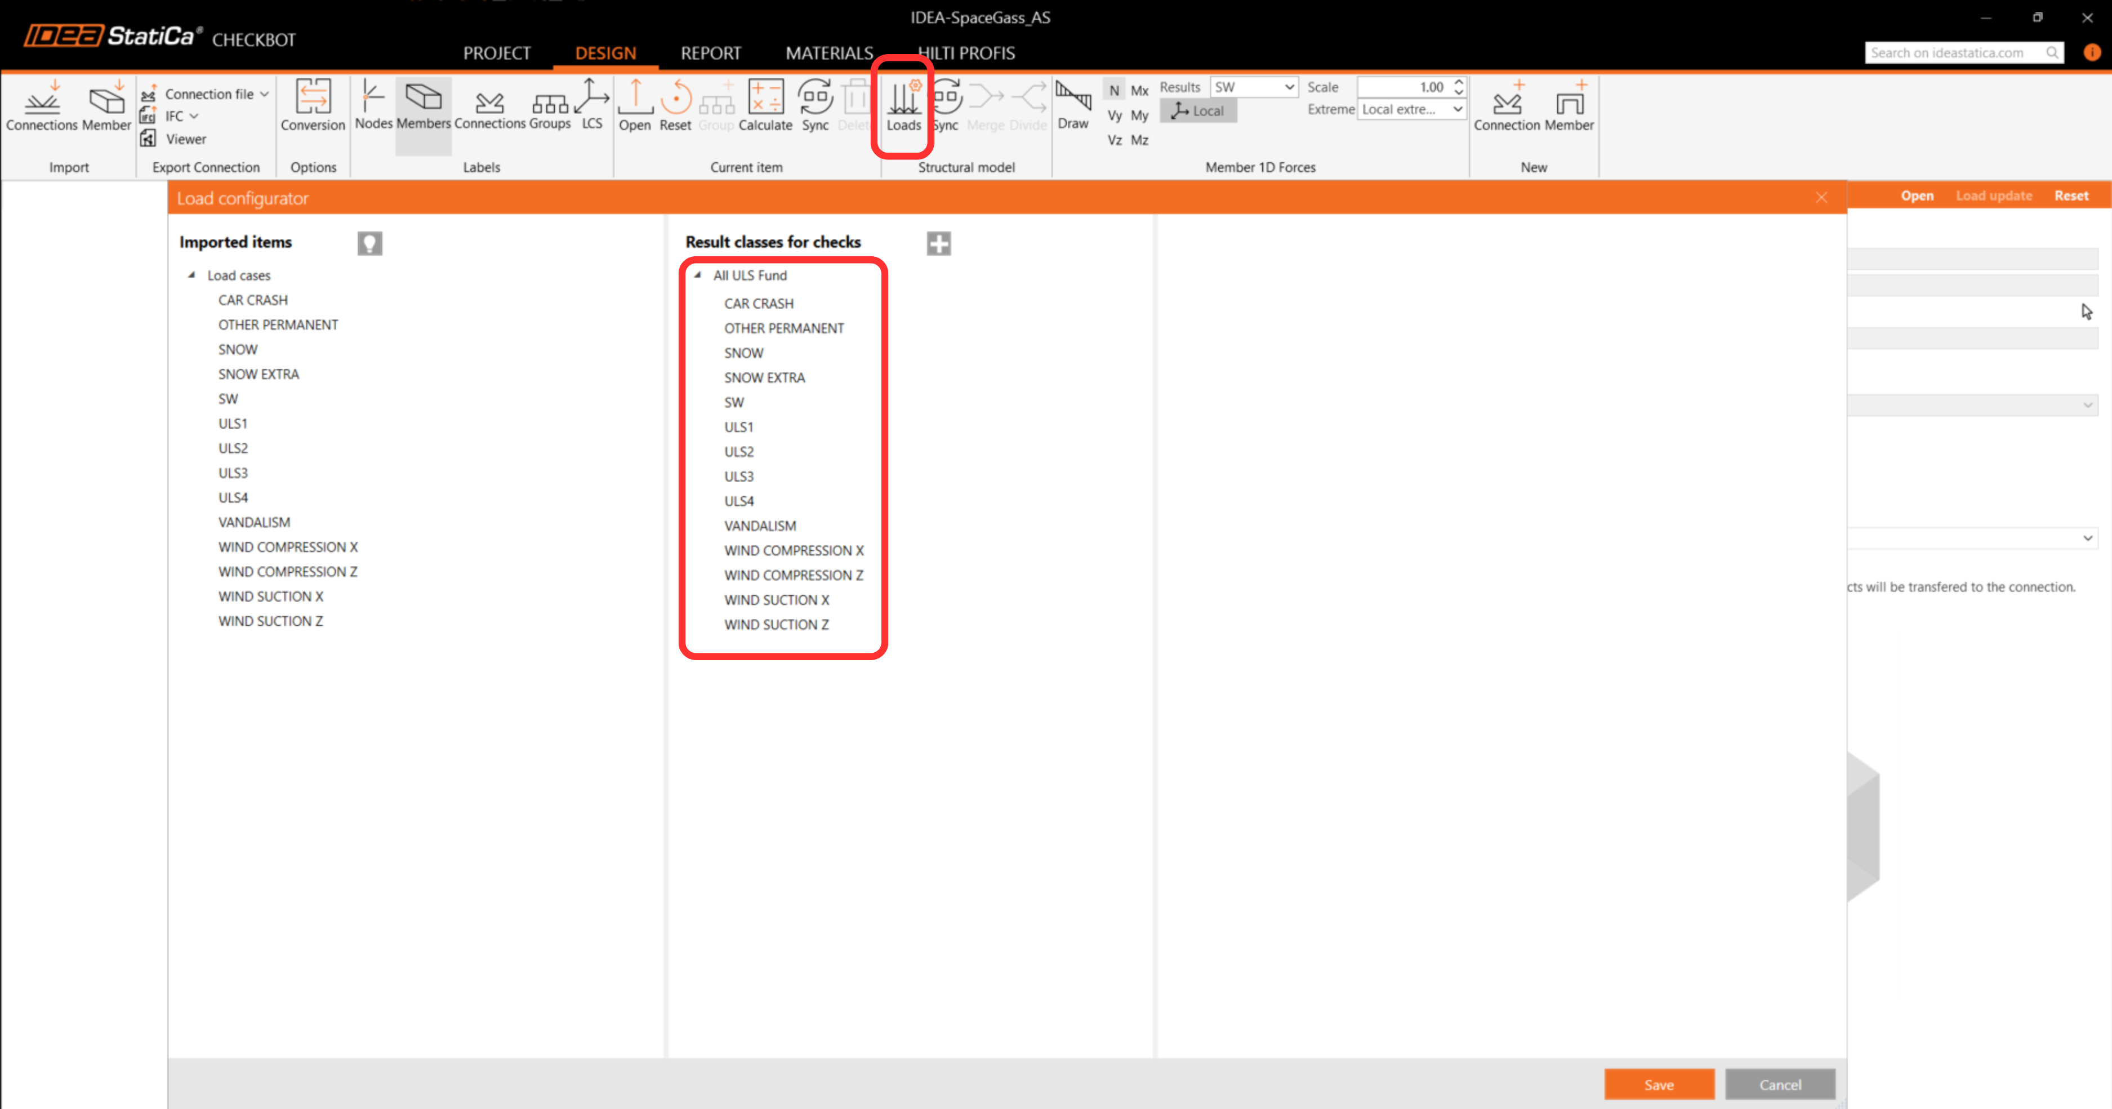Collapse the All ULS Fund group

coord(698,275)
